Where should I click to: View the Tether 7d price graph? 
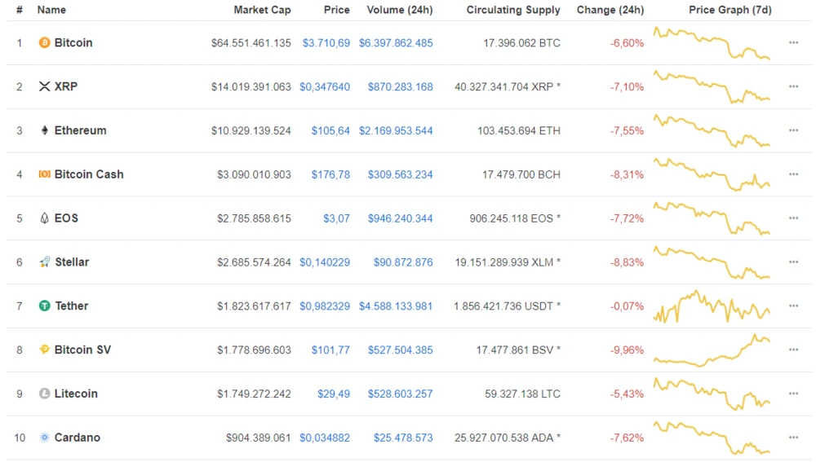pos(712,306)
